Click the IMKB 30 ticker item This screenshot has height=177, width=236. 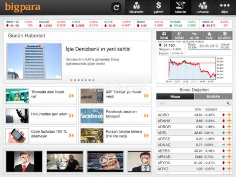tap(216, 24)
